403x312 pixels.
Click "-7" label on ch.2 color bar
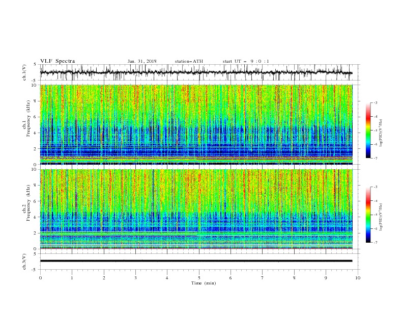tap(376, 243)
